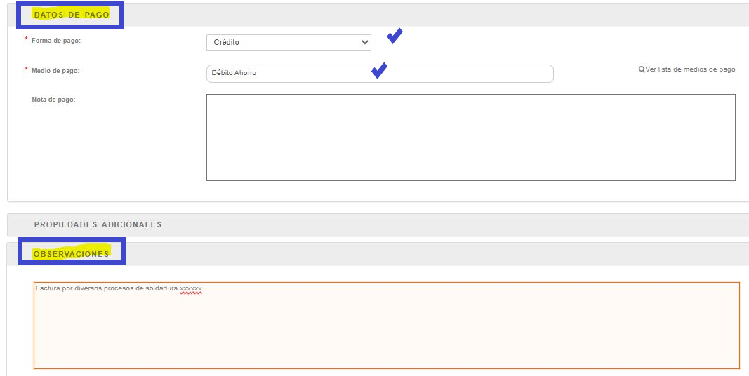Click the underlined xxxxxx word in Observaciones
Viewport: 749px width, 376px height.
[x=190, y=288]
